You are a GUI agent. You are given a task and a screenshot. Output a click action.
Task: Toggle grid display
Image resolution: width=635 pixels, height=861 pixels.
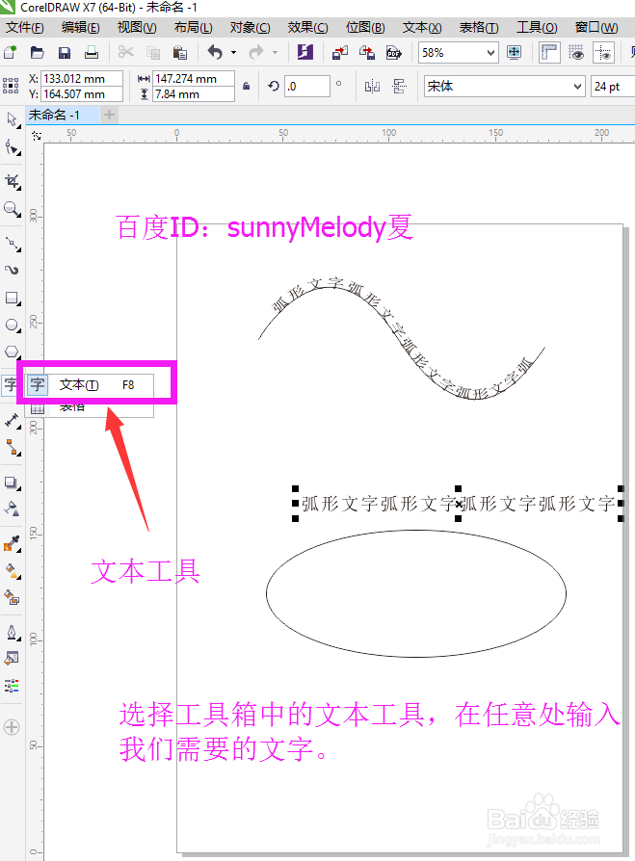click(576, 53)
